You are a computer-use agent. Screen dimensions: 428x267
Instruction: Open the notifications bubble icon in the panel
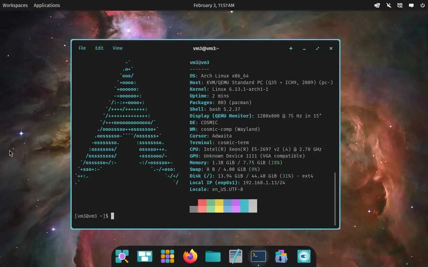coord(411,5)
